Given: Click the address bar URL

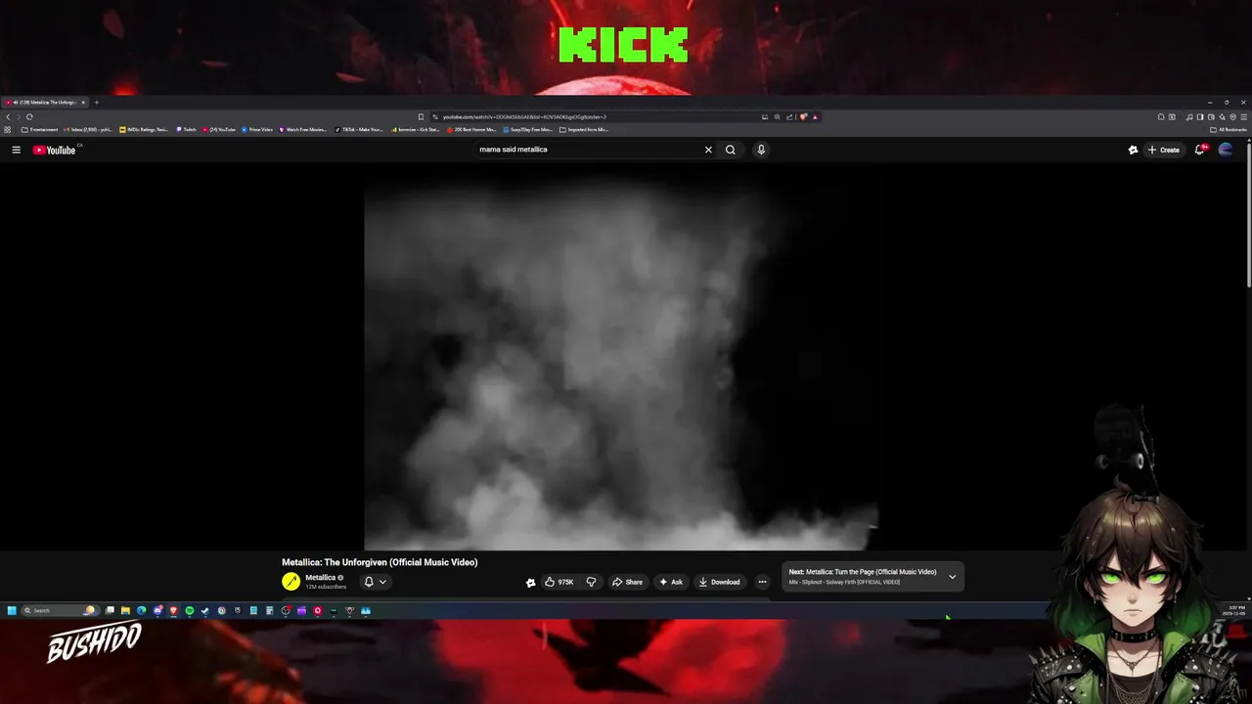Looking at the screenshot, I should point(524,116).
